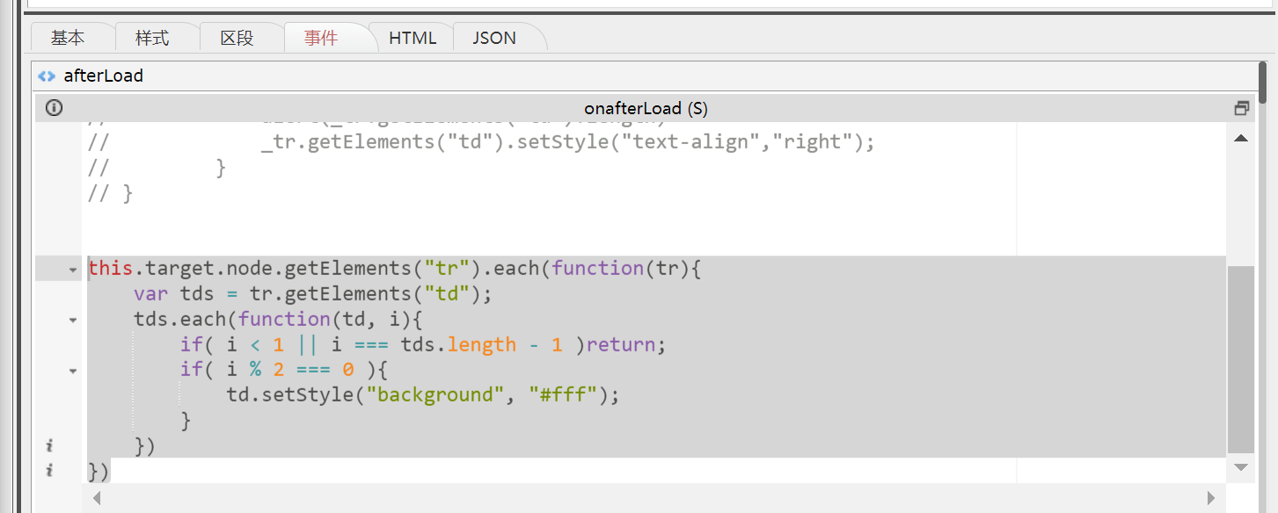Switch to the 样式 tab
1278x513 pixels.
152,38
